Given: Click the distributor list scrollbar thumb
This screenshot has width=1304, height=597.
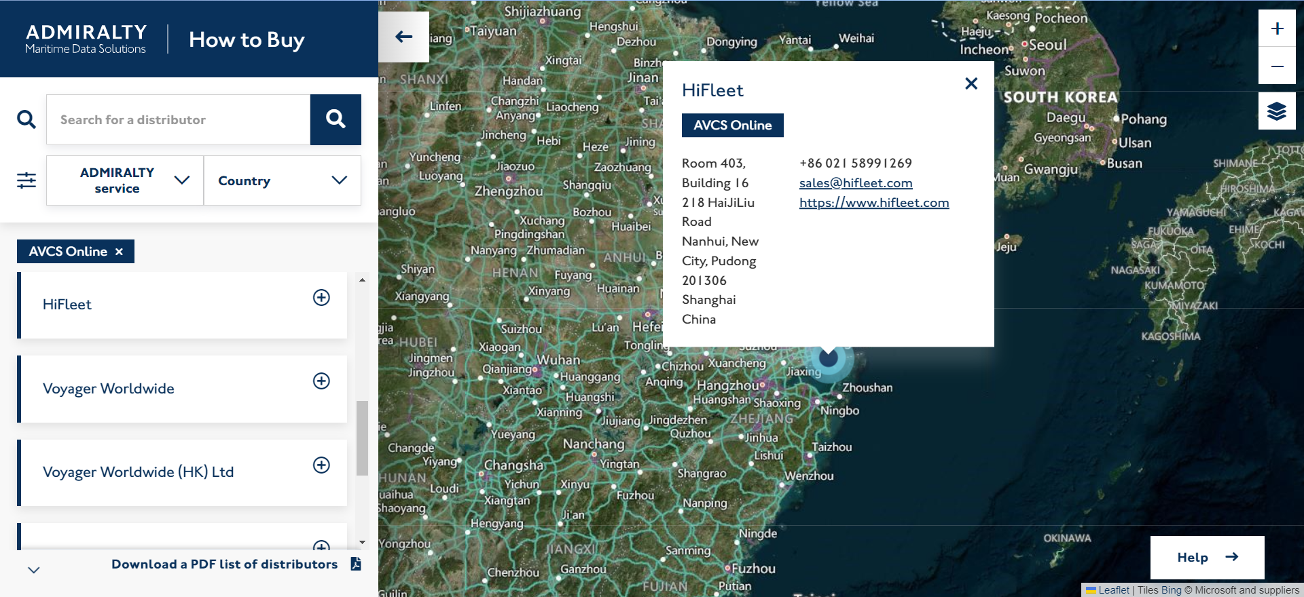Looking at the screenshot, I should point(362,438).
